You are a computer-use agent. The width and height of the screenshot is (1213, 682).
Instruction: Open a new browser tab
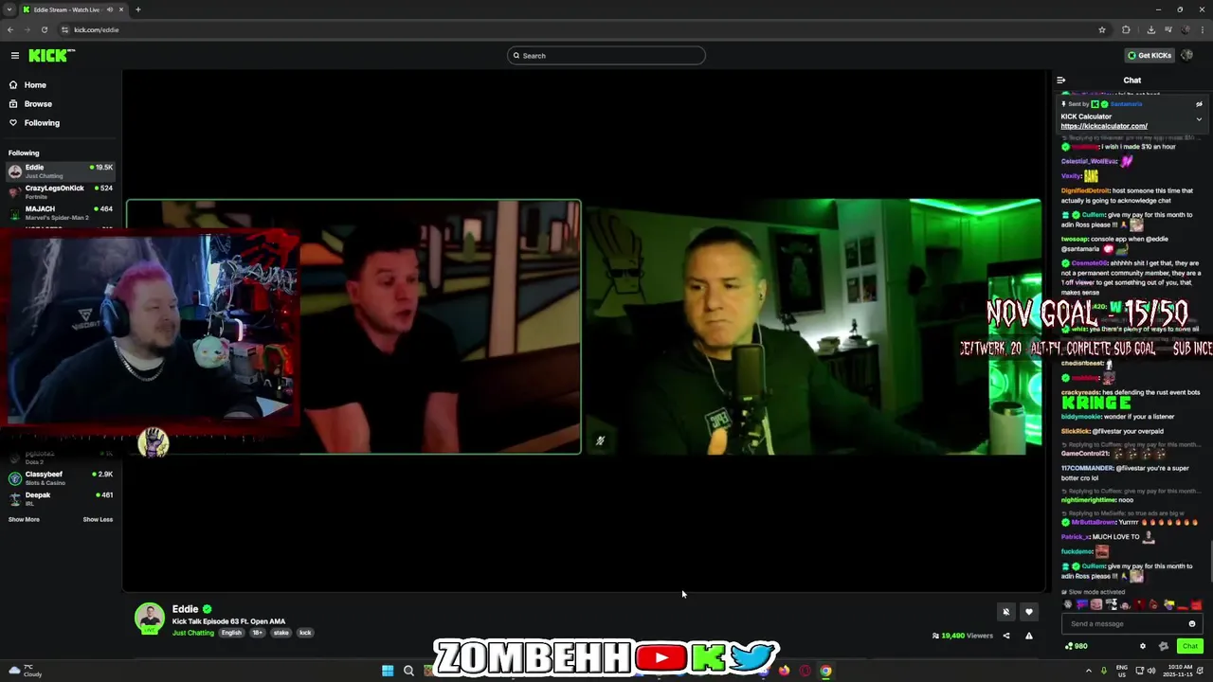pyautogui.click(x=137, y=9)
